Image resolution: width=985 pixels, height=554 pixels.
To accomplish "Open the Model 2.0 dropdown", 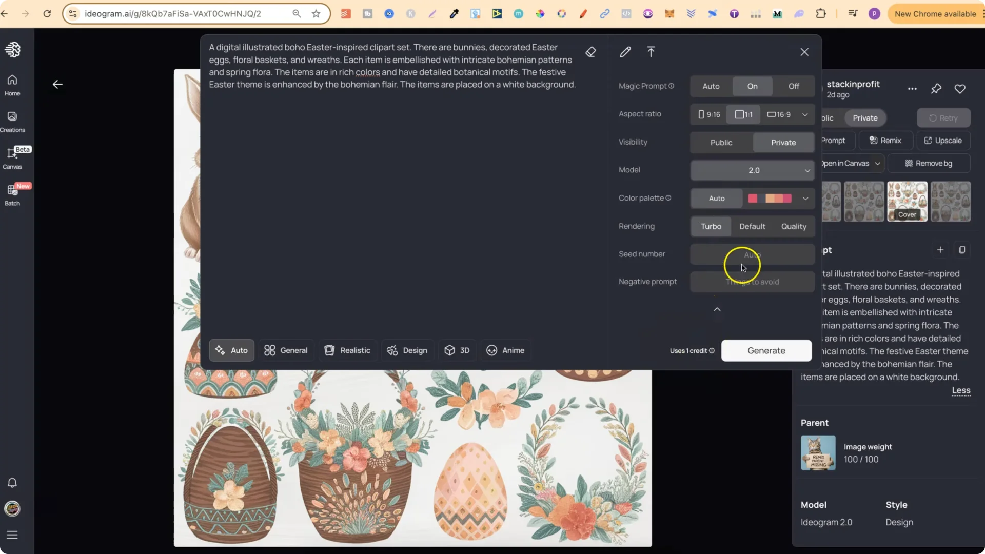I will point(752,170).
